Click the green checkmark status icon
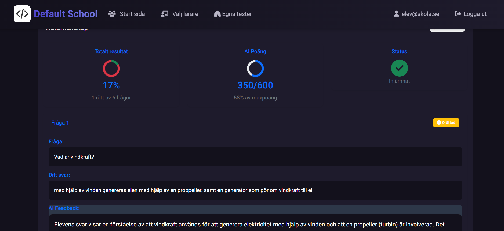 click(x=399, y=68)
